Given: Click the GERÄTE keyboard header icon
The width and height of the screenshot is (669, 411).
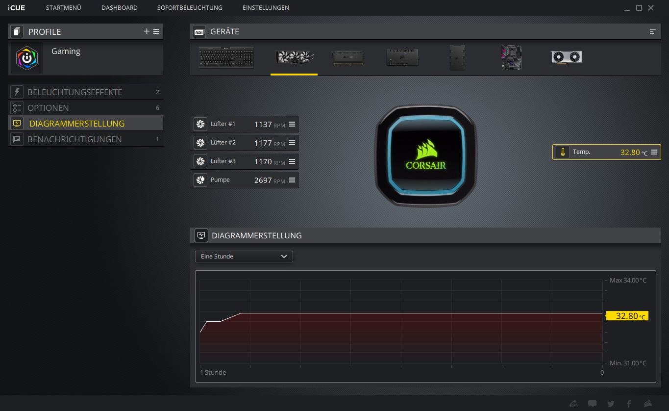Looking at the screenshot, I should coord(199,31).
